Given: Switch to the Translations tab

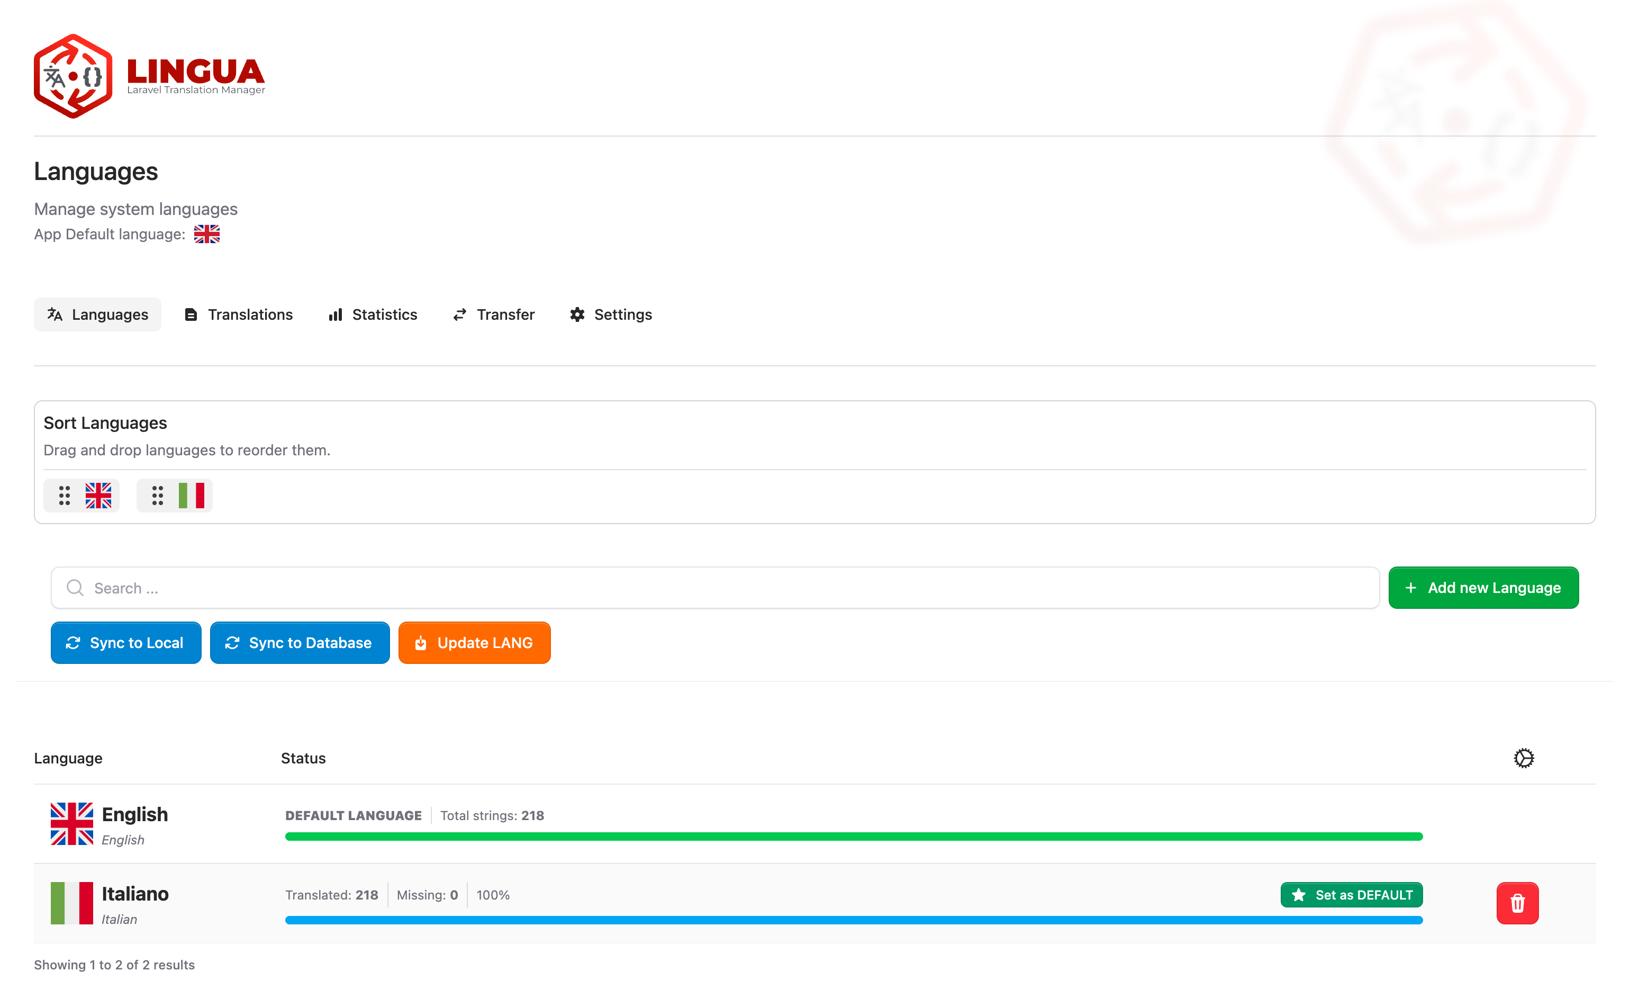Looking at the screenshot, I should coord(238,314).
